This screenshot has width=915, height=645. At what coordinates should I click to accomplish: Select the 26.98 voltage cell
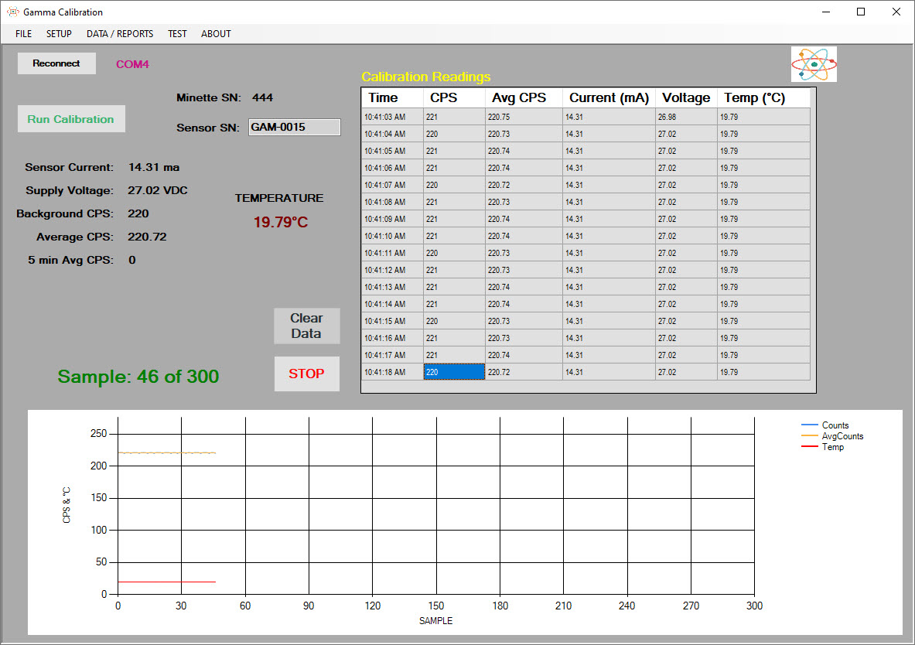pyautogui.click(x=686, y=117)
